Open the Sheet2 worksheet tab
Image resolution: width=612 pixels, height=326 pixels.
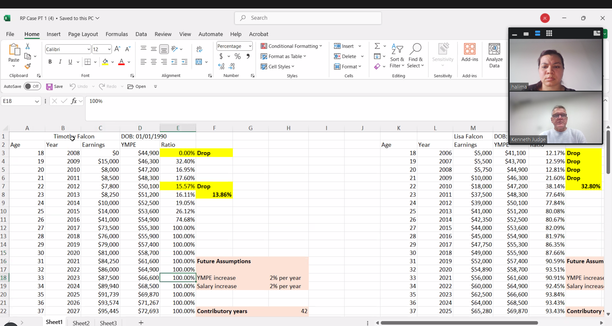(81, 323)
